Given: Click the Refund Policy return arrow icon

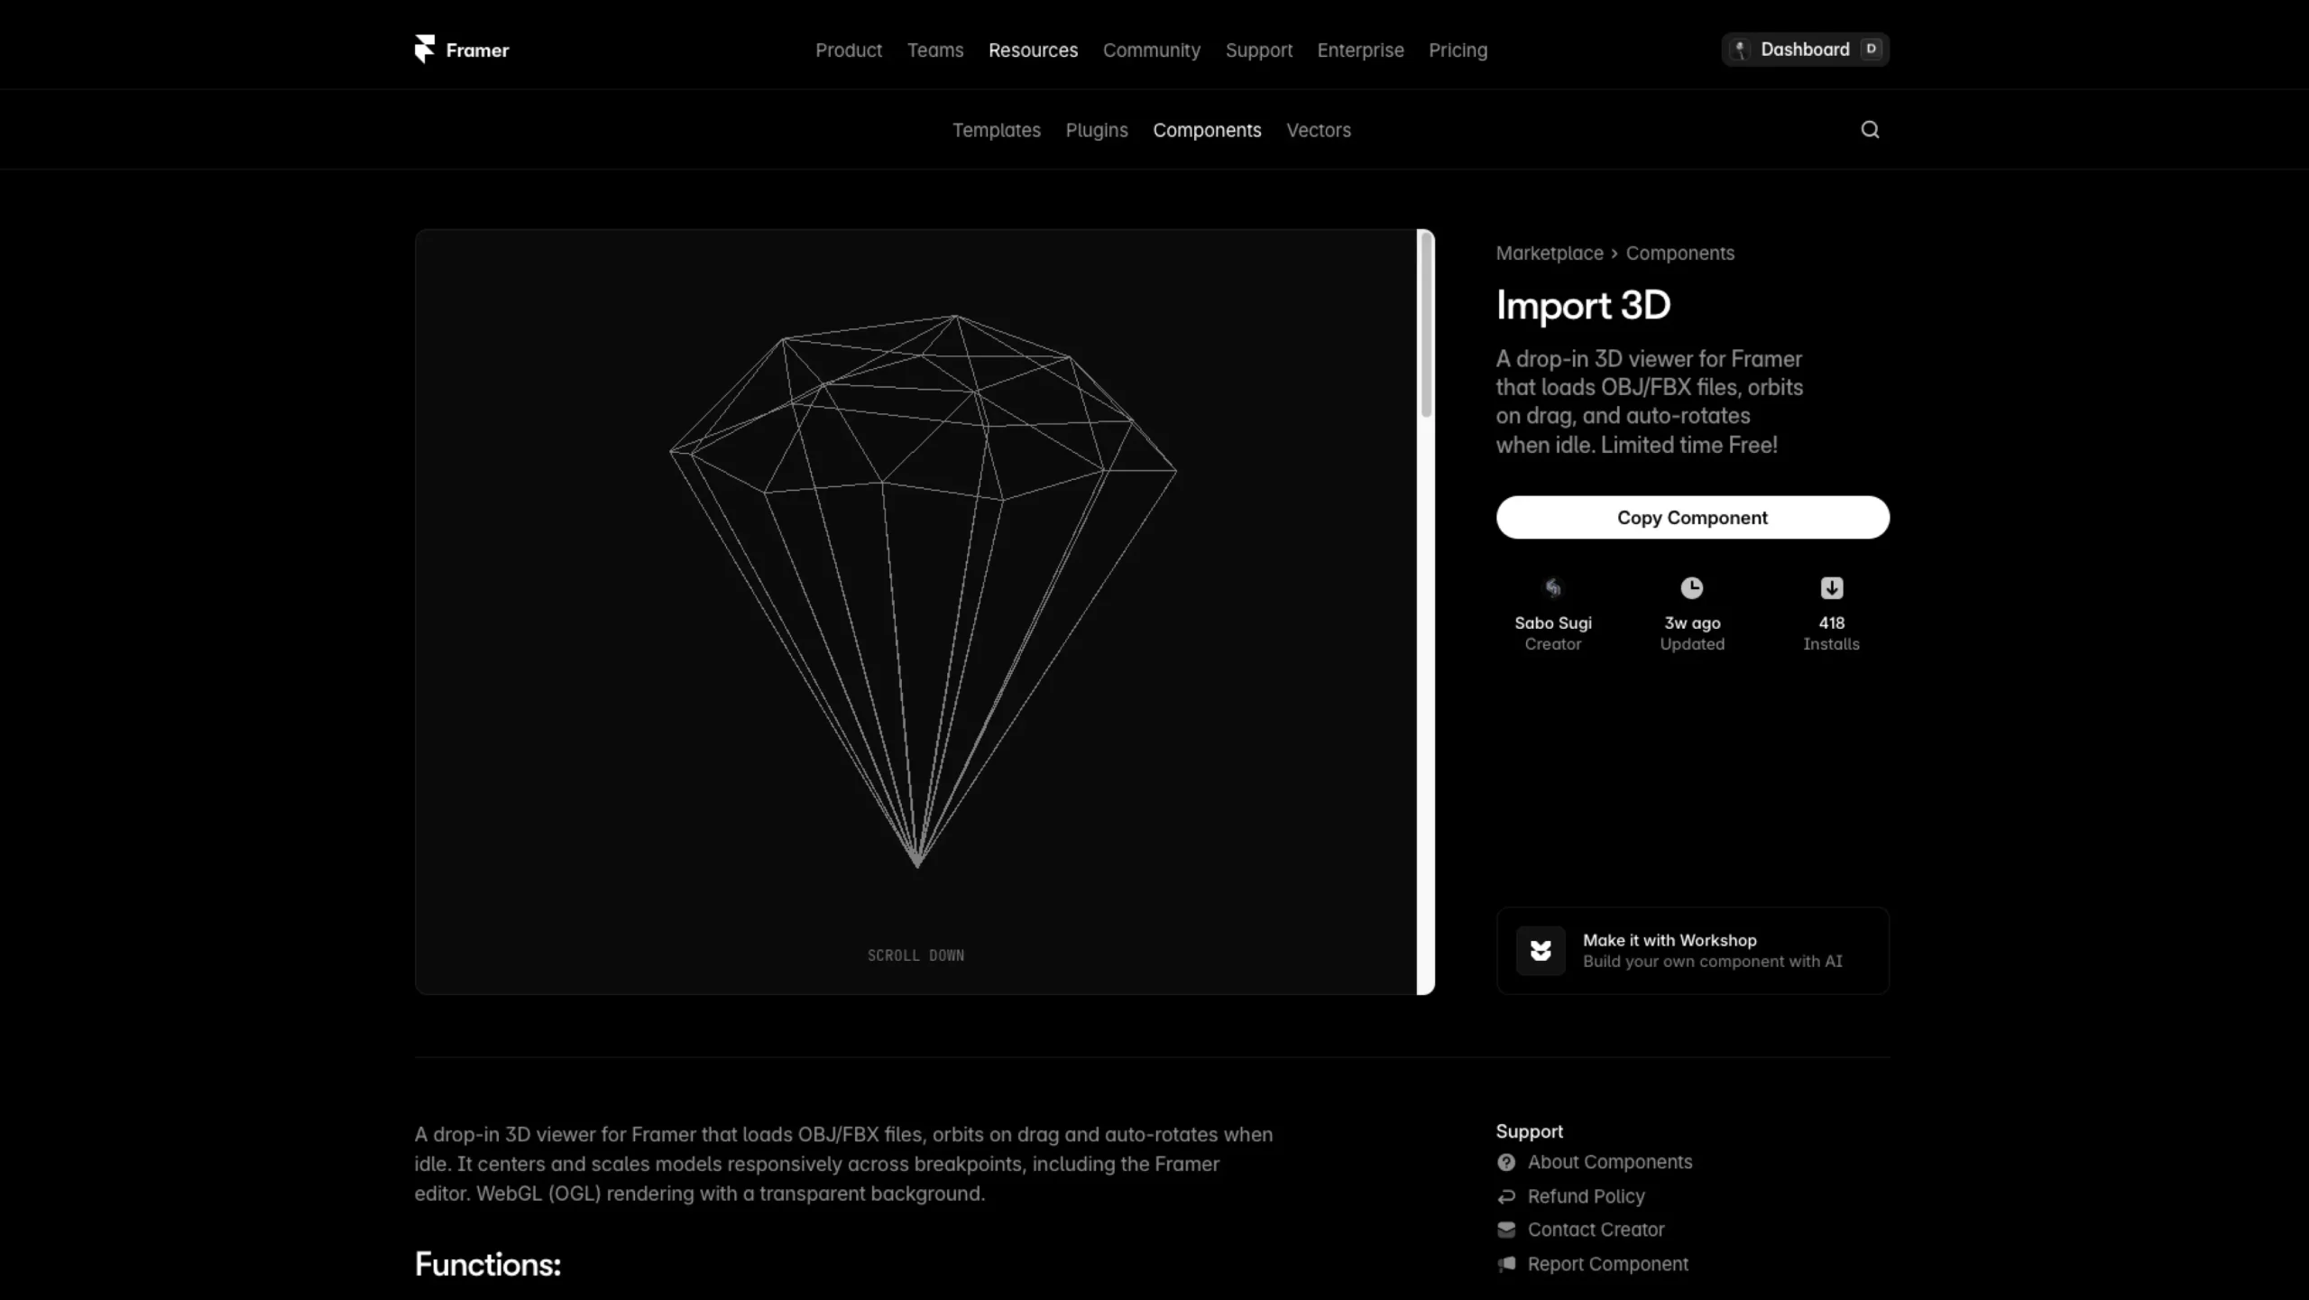Looking at the screenshot, I should 1506,1196.
